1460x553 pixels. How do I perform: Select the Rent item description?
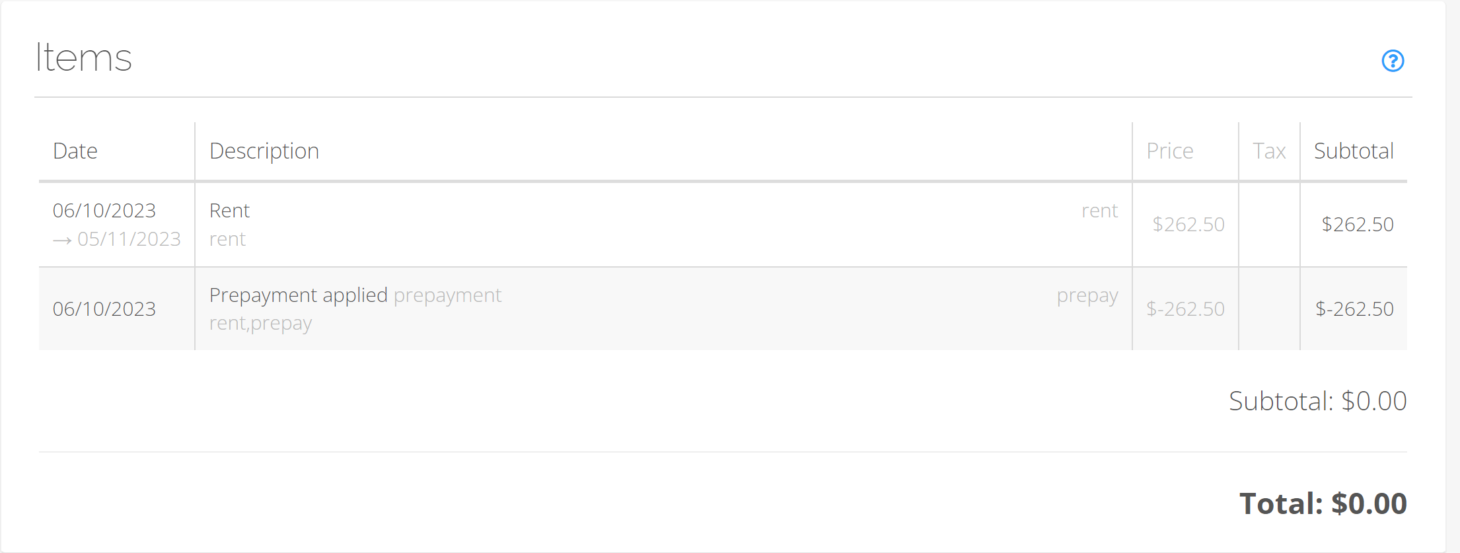(x=229, y=211)
